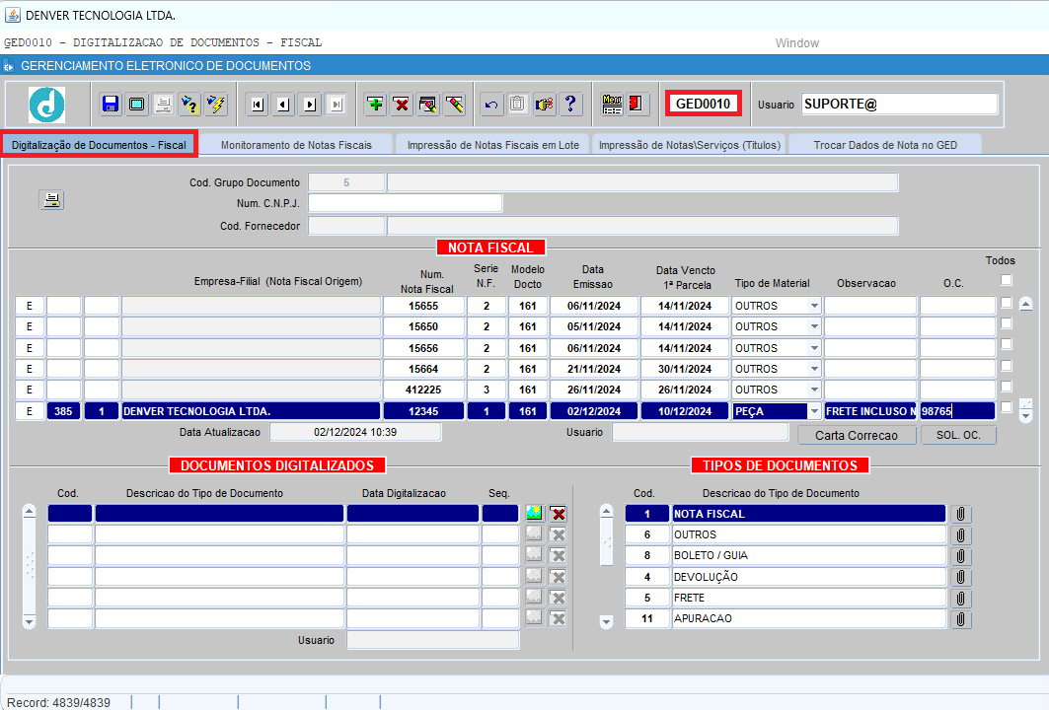
Task: Open Digitalização de Documentos - Fiscal tab
Action: click(99, 145)
